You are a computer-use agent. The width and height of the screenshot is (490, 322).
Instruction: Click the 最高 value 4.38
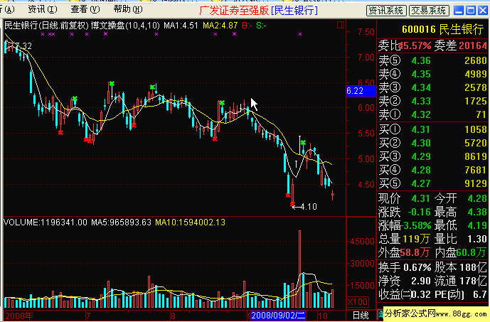(x=477, y=212)
